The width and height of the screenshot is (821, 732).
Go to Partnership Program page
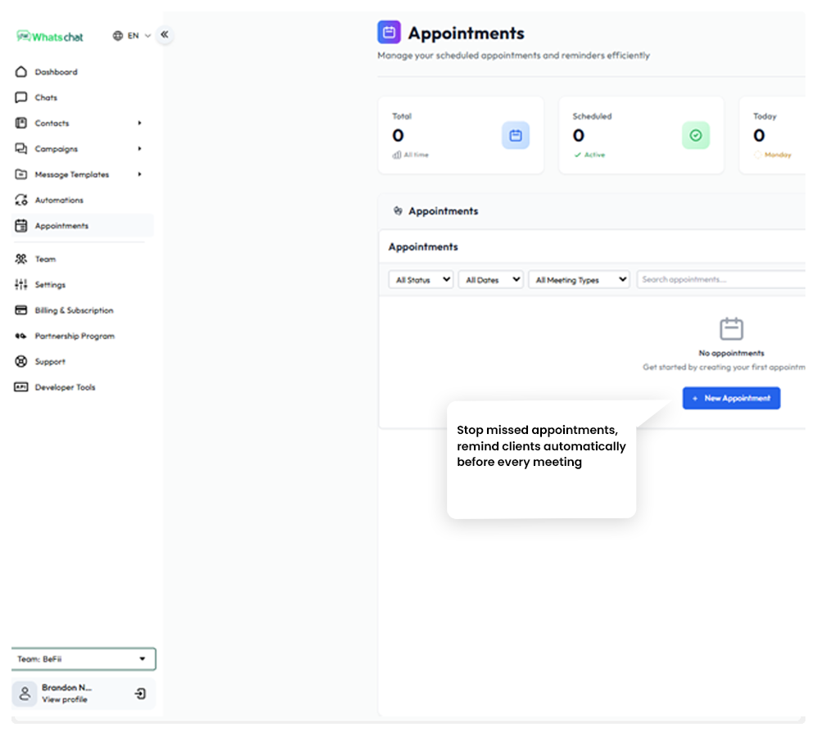74,336
